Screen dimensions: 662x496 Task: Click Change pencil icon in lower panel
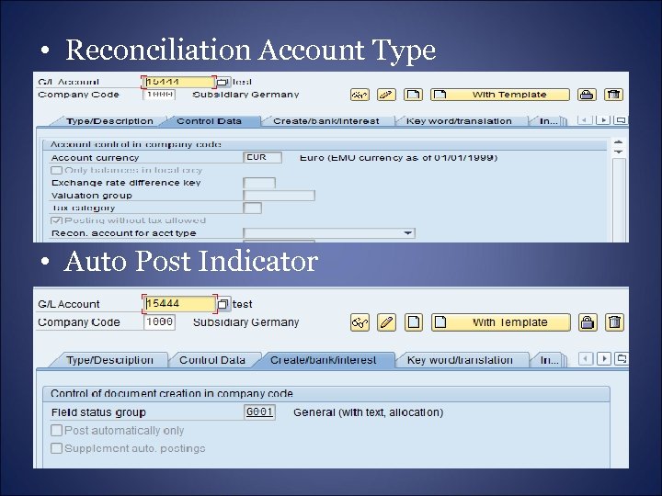click(387, 322)
